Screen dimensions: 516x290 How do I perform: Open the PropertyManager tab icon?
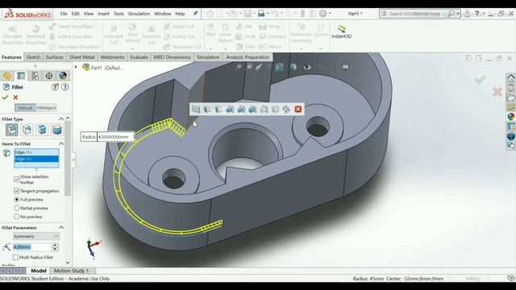coord(21,76)
